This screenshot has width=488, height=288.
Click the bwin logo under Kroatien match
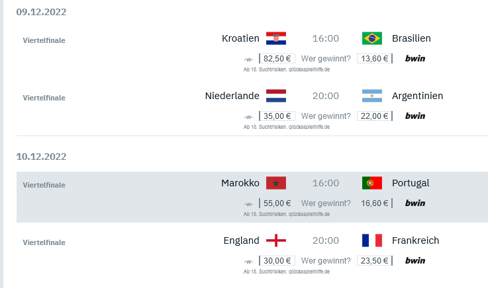click(x=415, y=58)
